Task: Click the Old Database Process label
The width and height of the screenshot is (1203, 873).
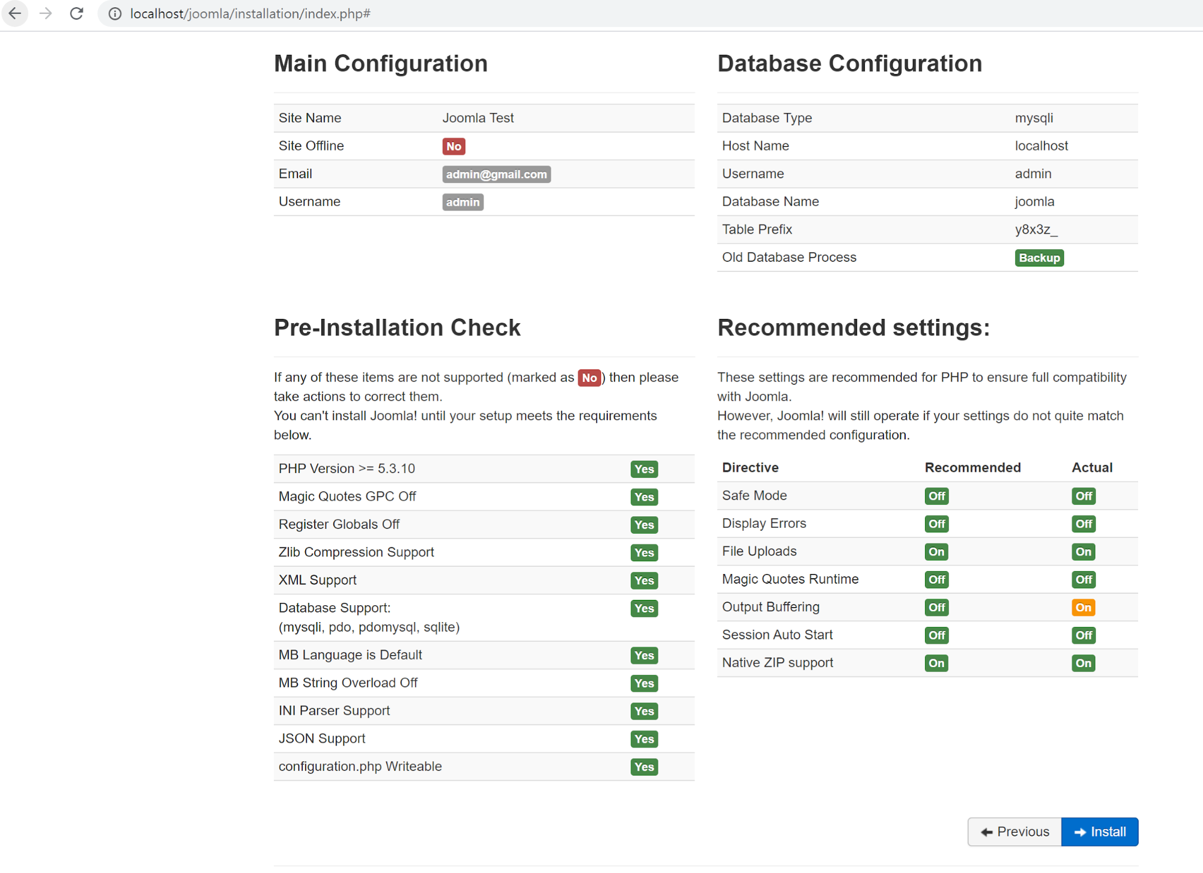Action: (x=789, y=257)
